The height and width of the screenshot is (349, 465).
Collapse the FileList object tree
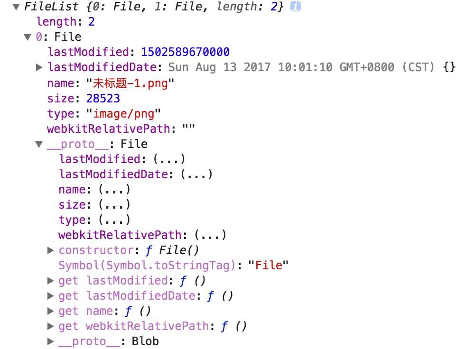[x=17, y=7]
